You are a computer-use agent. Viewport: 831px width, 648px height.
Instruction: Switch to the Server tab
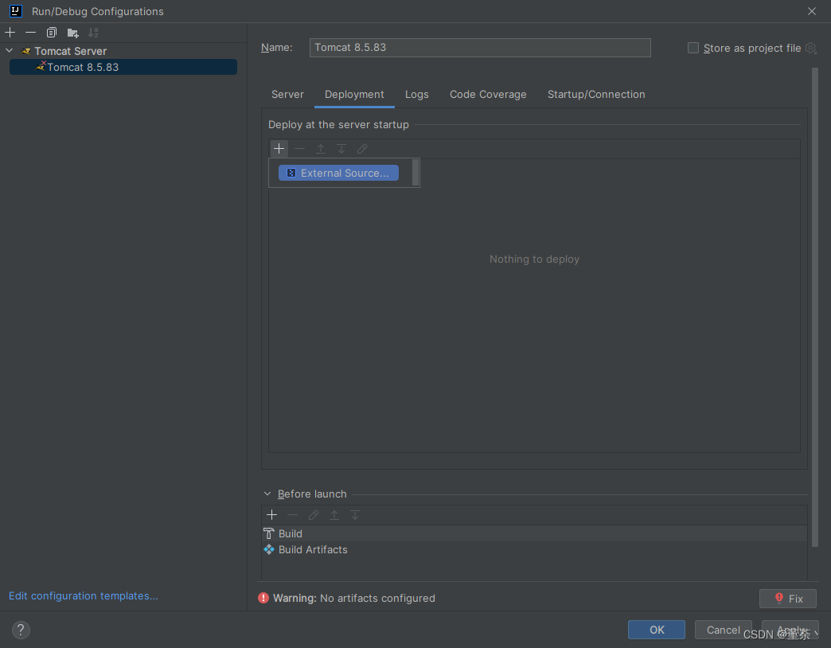pos(287,94)
